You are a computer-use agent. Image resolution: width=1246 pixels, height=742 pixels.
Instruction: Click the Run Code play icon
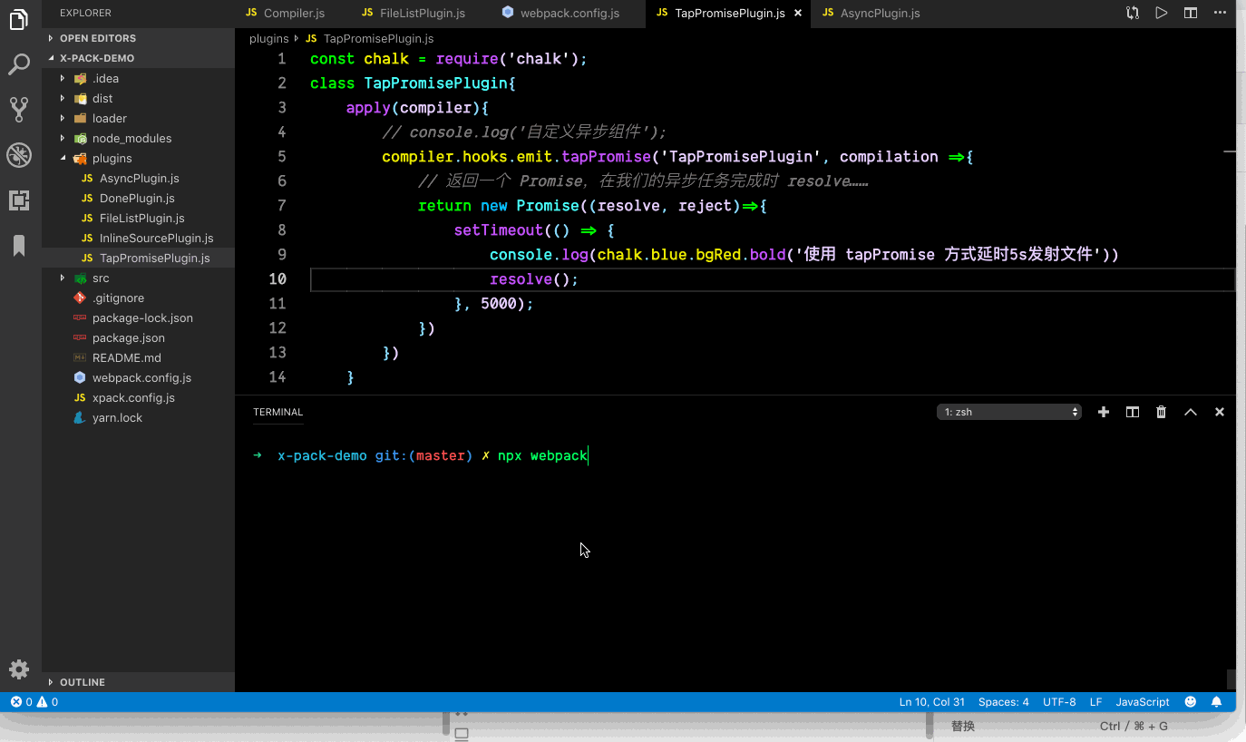pos(1162,13)
